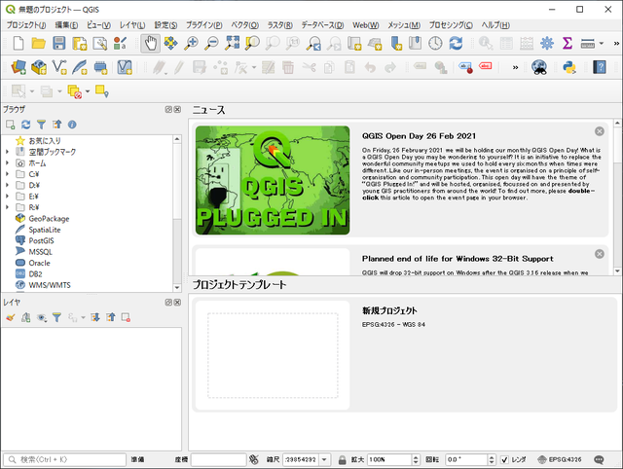Viewport: 623px width, 469px height.
Task: Dismiss the QGIS Open Day news item
Action: [x=599, y=131]
